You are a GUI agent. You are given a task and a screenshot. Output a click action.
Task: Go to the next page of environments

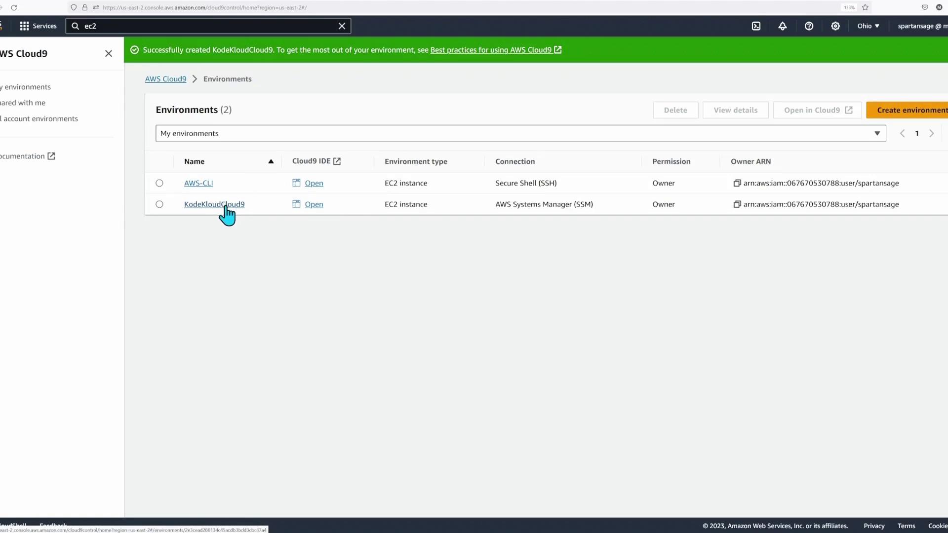click(x=931, y=133)
